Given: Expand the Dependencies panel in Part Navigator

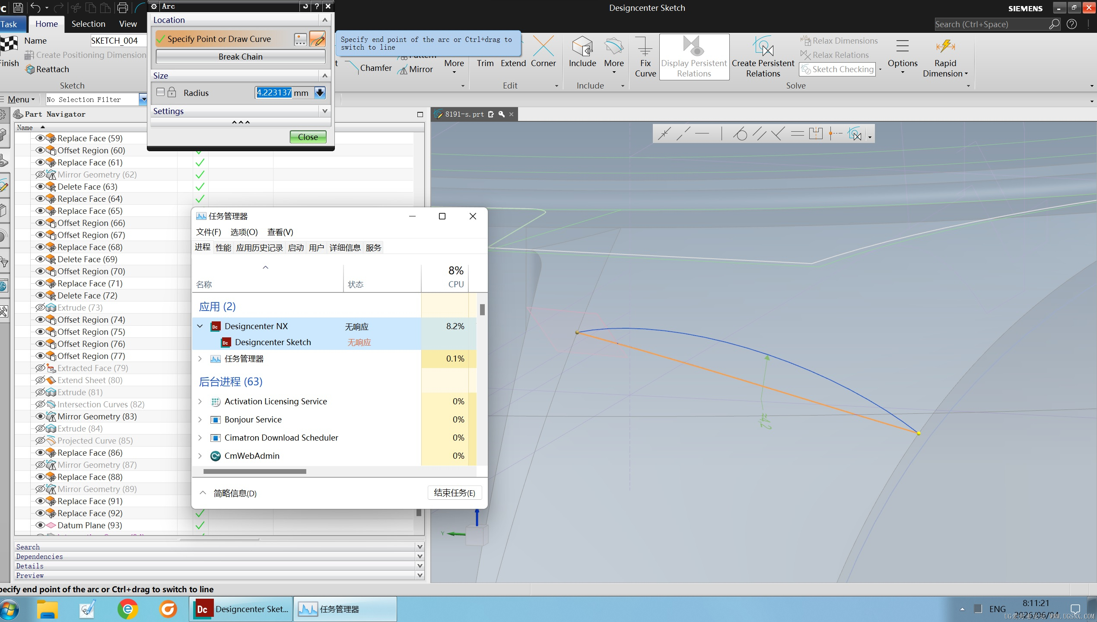Looking at the screenshot, I should click(x=420, y=556).
